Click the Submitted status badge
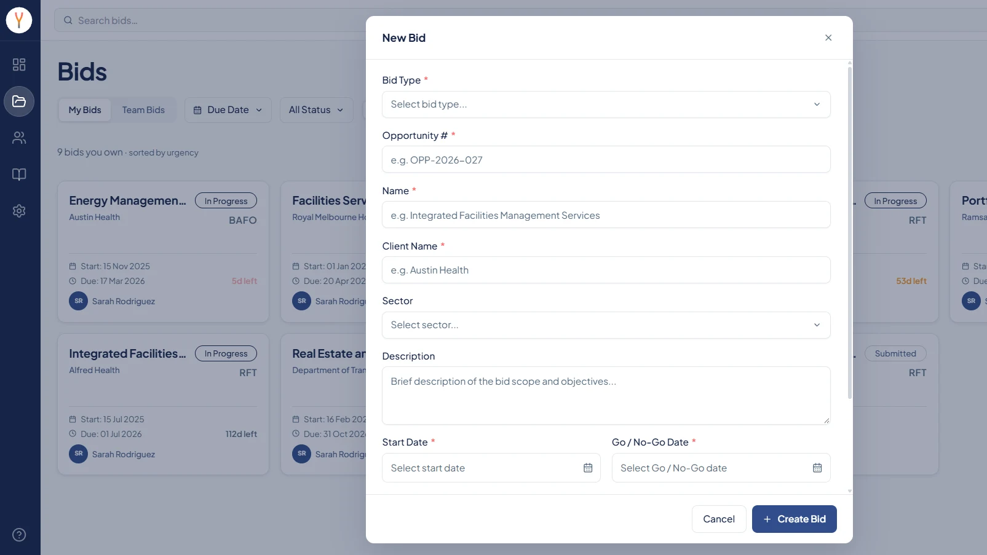This screenshot has height=555, width=987. click(x=895, y=353)
